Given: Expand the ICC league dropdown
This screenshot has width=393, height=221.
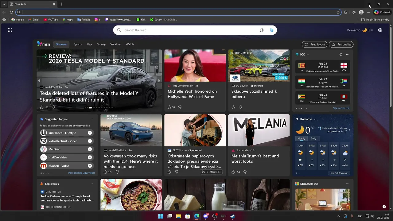Looking at the screenshot, I should pos(308,55).
